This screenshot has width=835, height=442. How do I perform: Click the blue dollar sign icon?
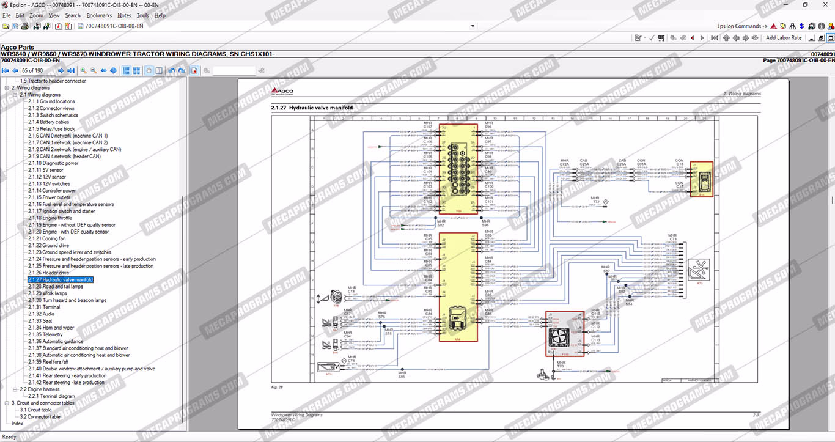tap(801, 26)
